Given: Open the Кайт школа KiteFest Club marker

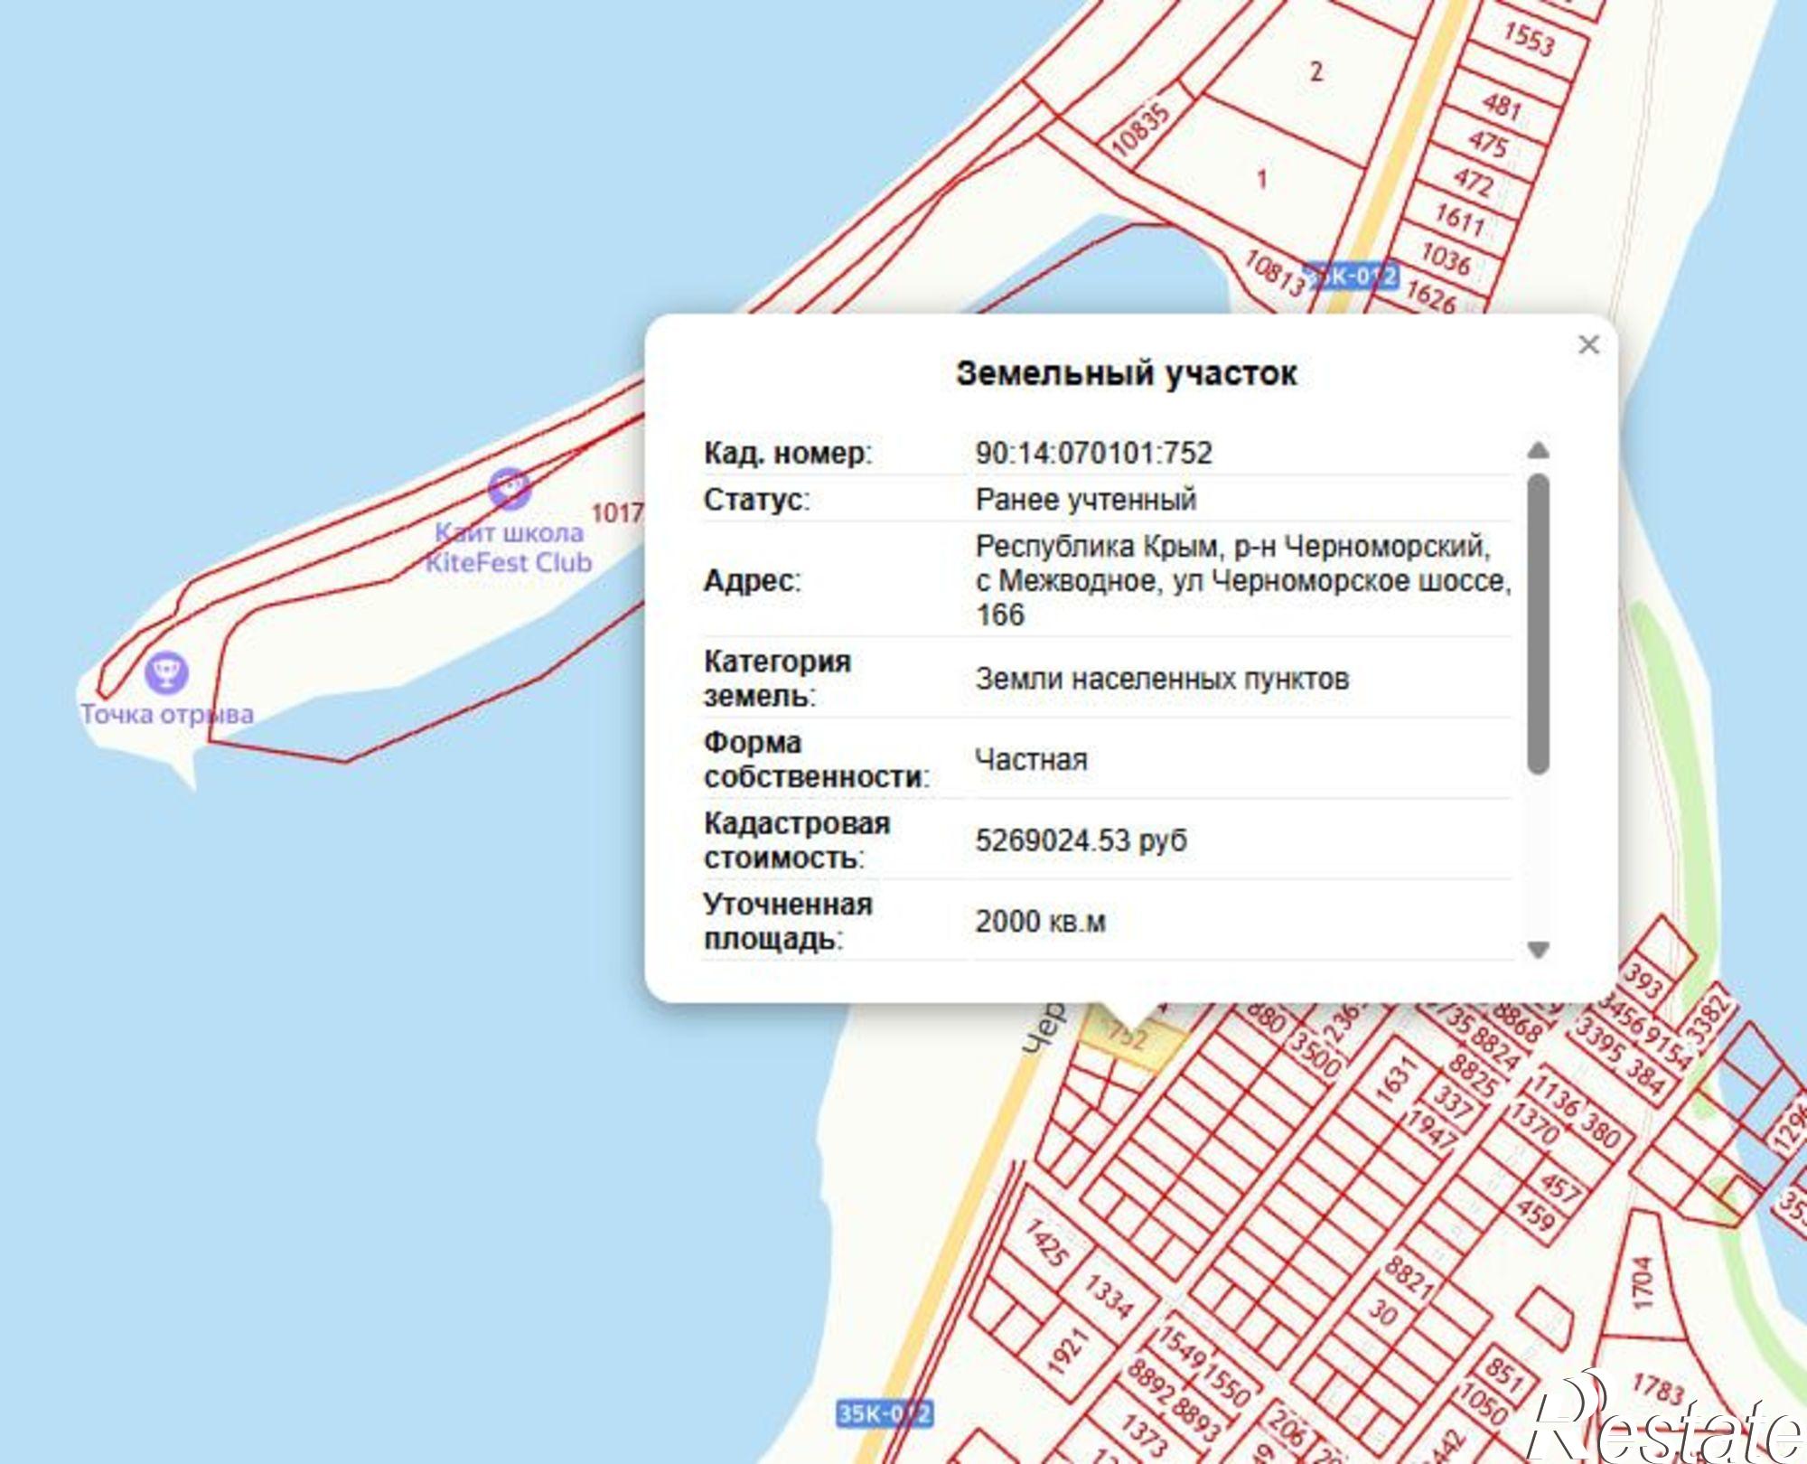Looking at the screenshot, I should (509, 489).
